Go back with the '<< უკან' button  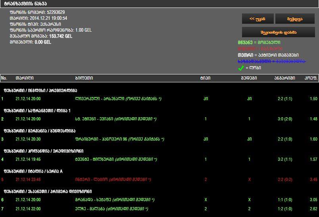(x=258, y=19)
